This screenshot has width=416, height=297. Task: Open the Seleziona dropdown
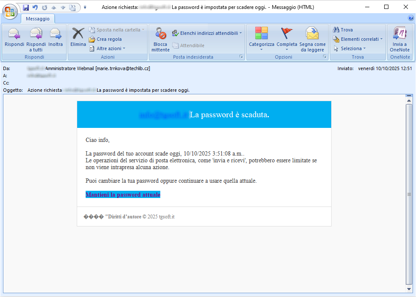coord(353,48)
